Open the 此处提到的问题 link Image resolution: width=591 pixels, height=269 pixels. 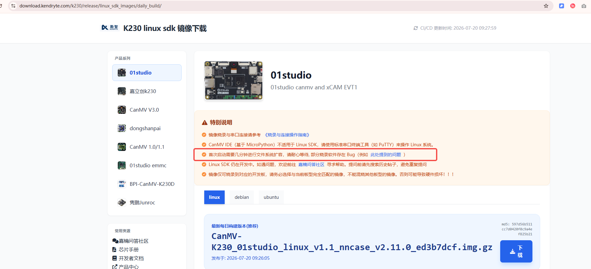pyautogui.click(x=386, y=155)
